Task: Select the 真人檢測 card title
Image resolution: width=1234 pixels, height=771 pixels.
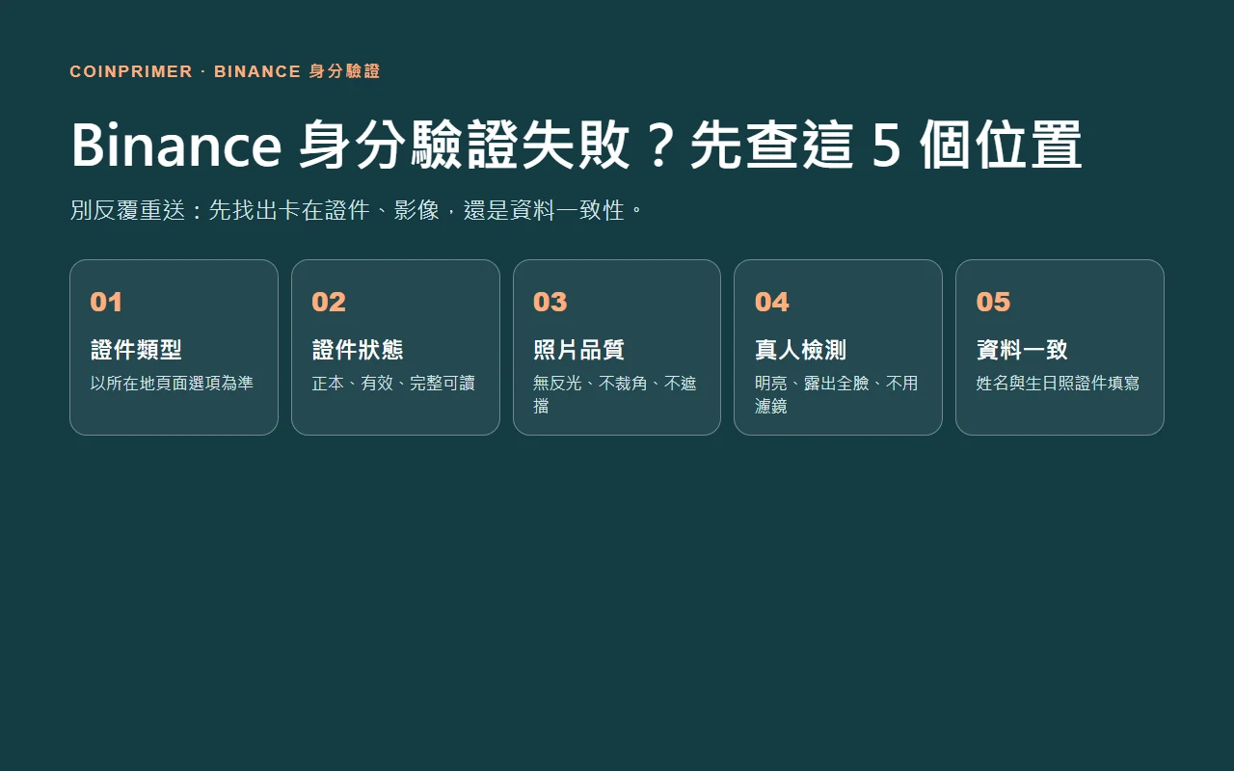Action: coord(800,350)
